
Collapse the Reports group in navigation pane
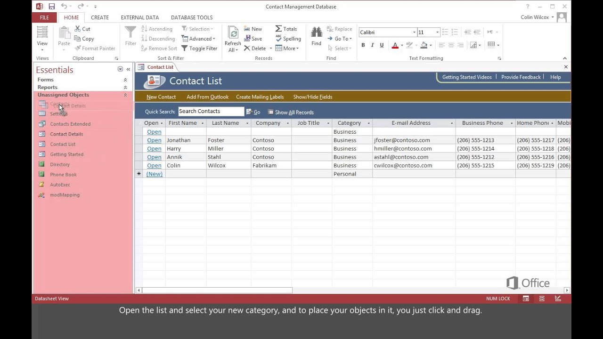point(125,88)
